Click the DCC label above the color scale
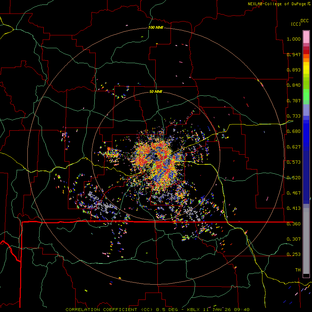Image resolution: width=312 pixels, height=312 pixels. pos(305,21)
